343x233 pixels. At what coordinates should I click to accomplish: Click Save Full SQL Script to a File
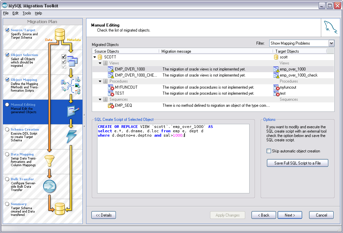(297, 163)
